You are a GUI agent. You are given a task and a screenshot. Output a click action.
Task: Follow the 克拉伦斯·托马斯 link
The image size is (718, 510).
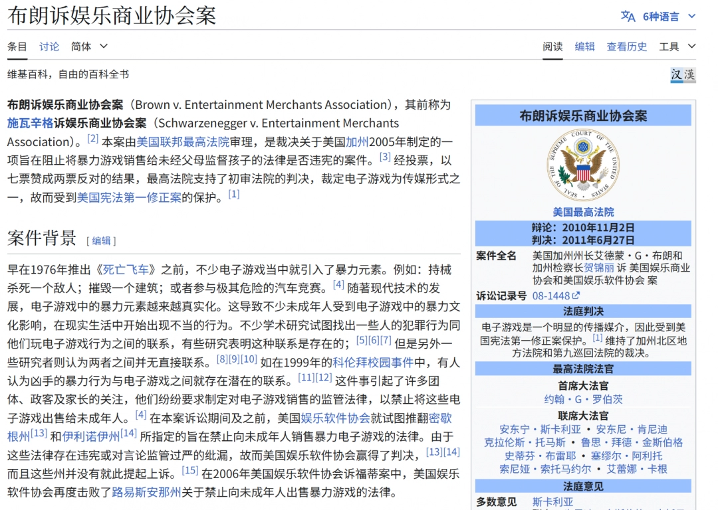(x=525, y=443)
